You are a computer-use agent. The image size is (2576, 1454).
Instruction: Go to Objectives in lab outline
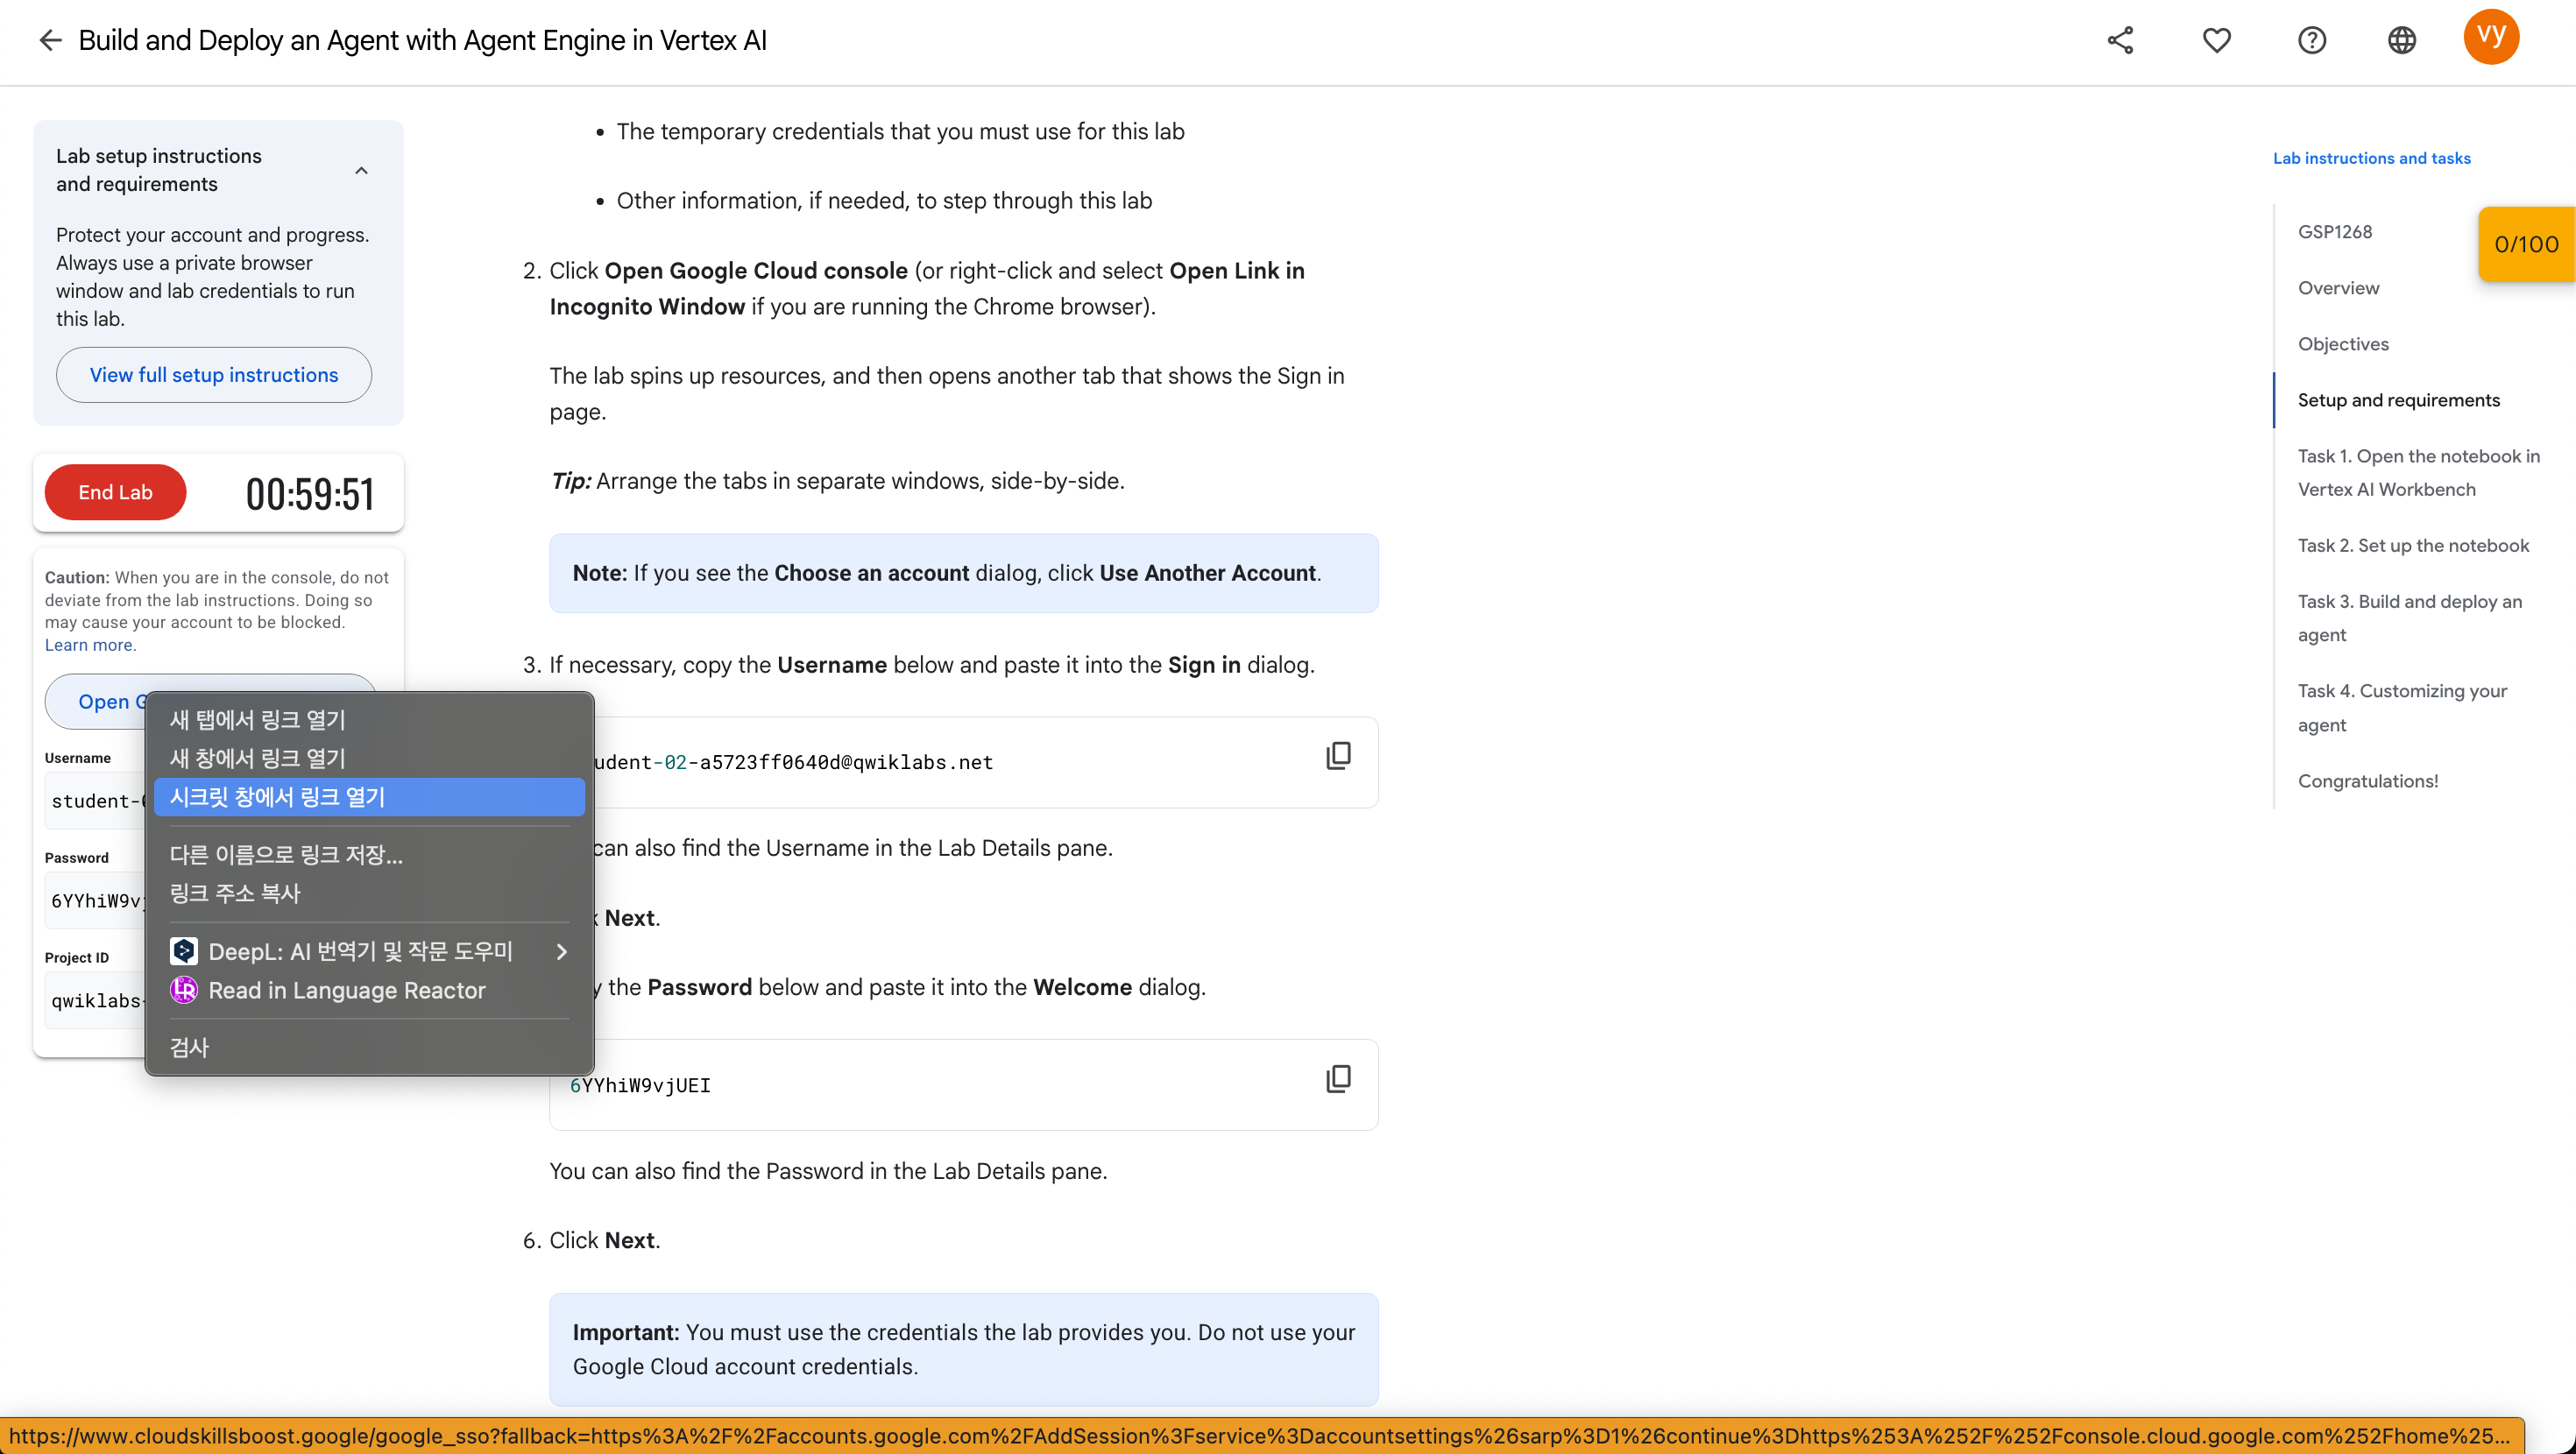tap(2342, 344)
